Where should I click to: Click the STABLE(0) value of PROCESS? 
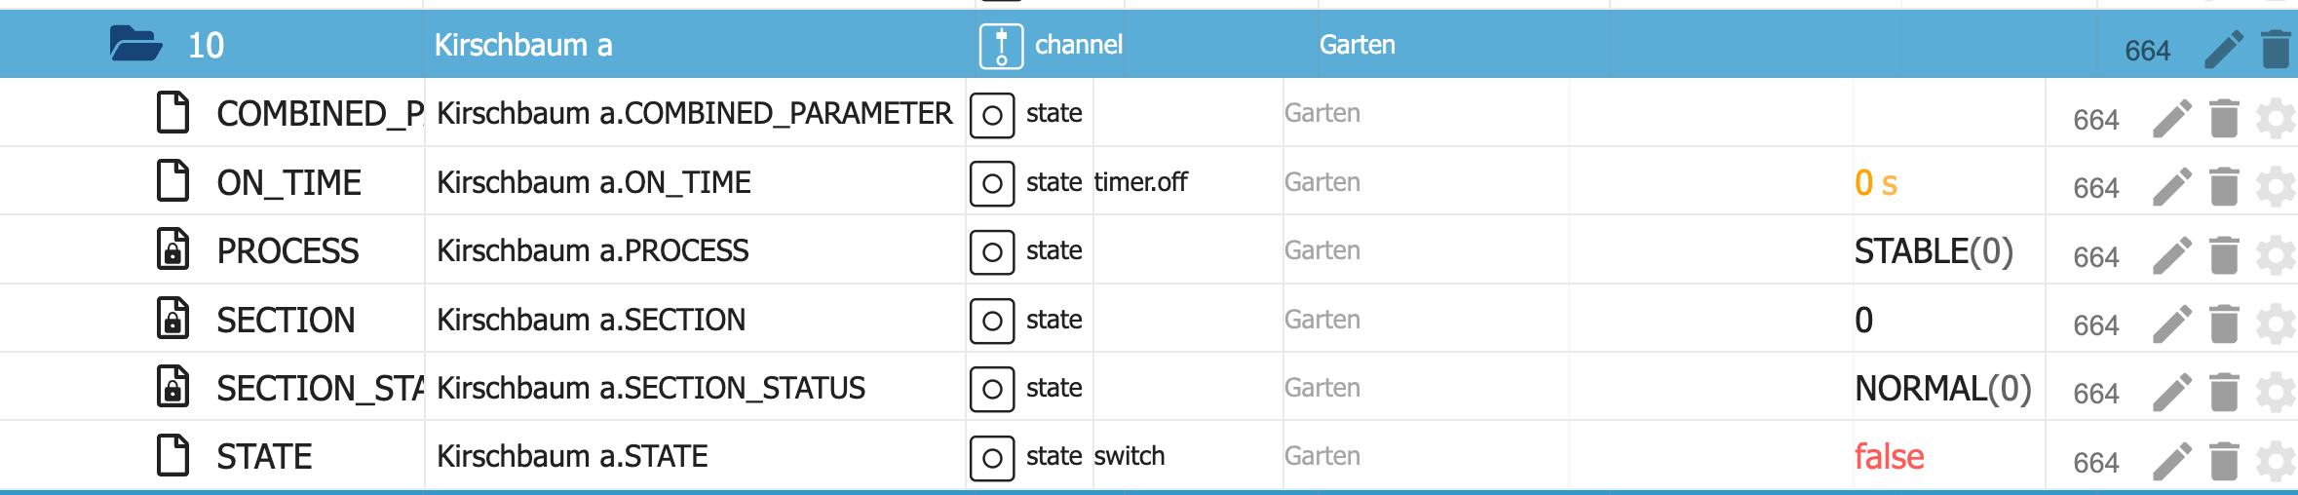[x=1933, y=251]
